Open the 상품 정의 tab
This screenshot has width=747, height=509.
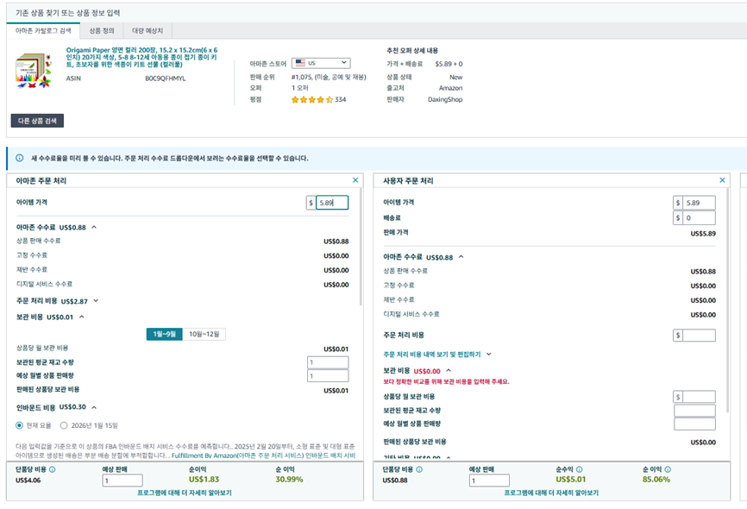pos(102,30)
